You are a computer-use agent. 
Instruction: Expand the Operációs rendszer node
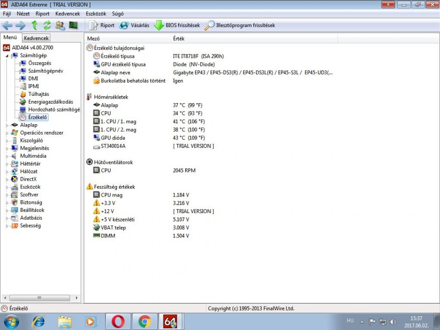tap(7, 133)
